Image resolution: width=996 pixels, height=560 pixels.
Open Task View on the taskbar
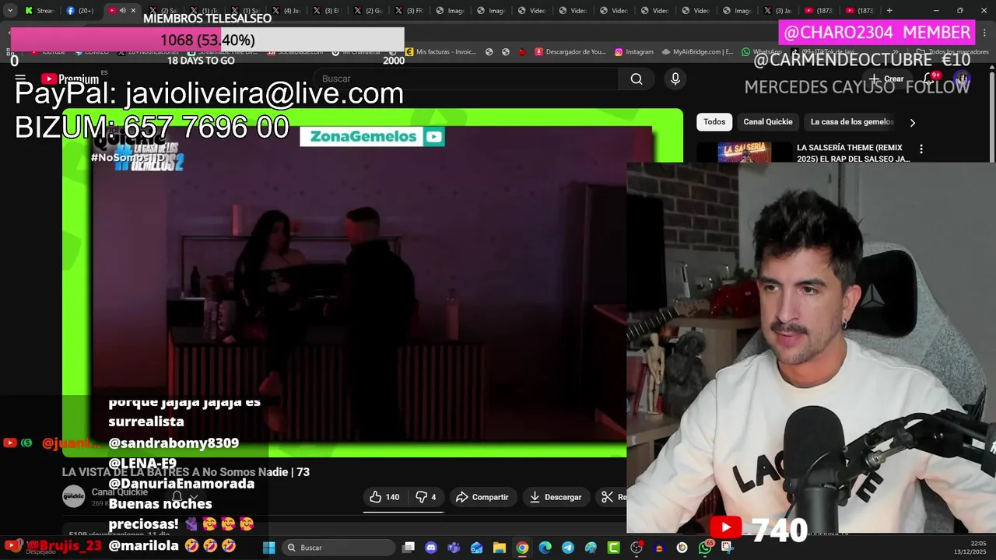coord(409,548)
